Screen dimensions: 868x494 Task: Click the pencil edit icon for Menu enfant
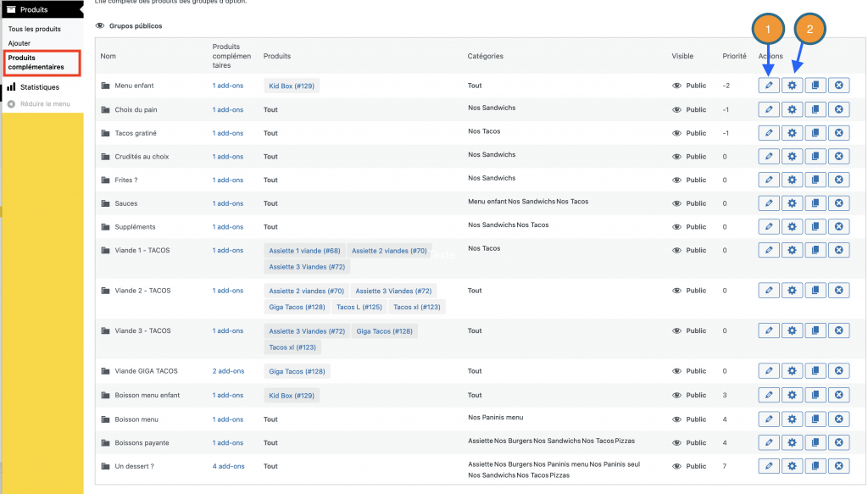coord(769,86)
